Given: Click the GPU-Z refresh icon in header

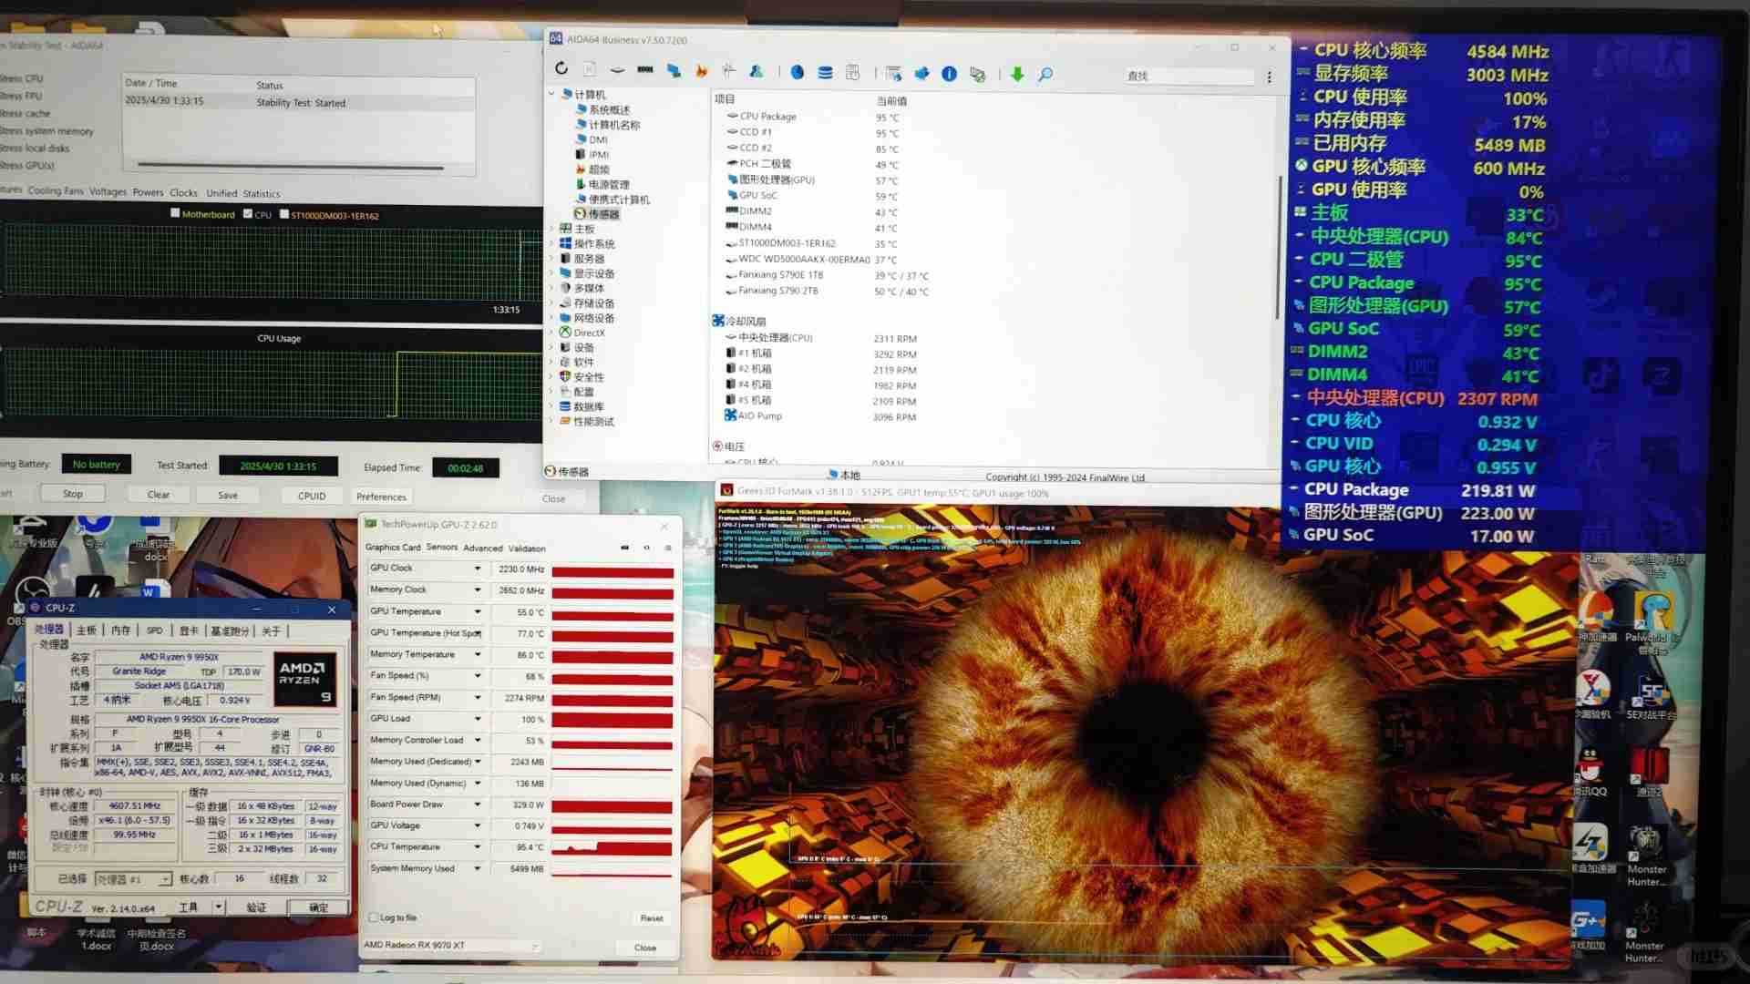Looking at the screenshot, I should (646, 548).
